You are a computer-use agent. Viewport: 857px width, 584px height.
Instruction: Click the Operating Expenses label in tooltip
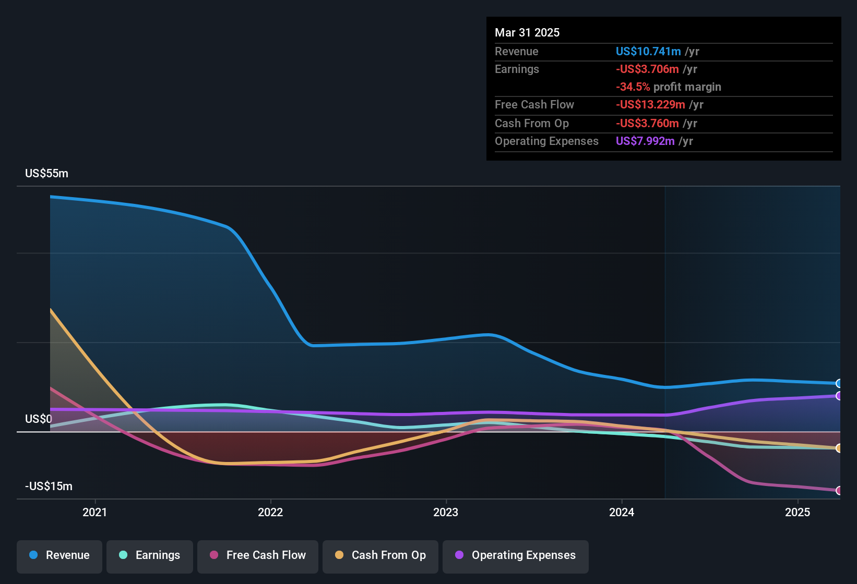coord(546,141)
